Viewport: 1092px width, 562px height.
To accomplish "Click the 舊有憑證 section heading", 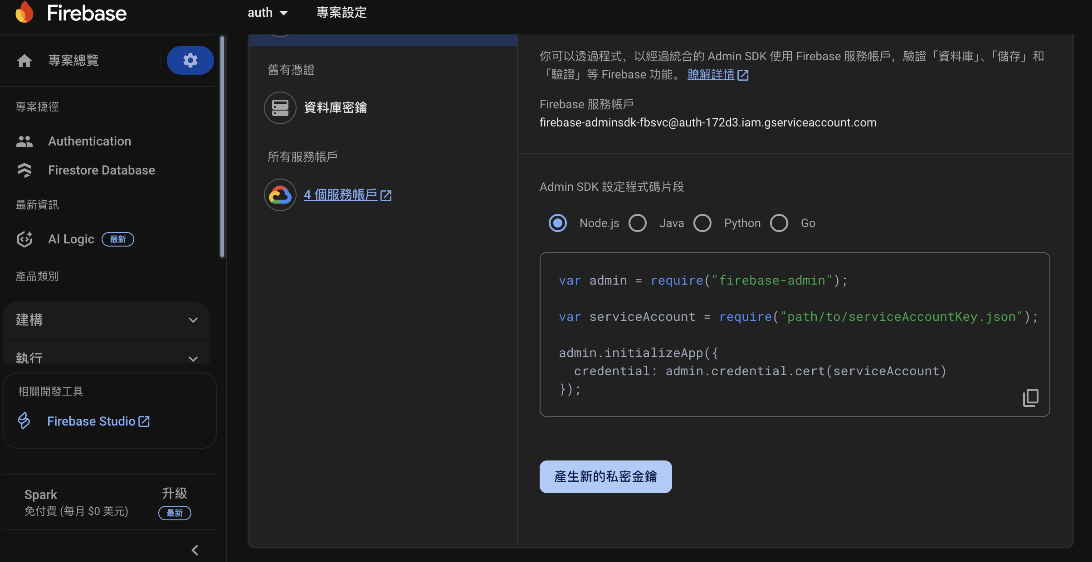I will tap(291, 70).
